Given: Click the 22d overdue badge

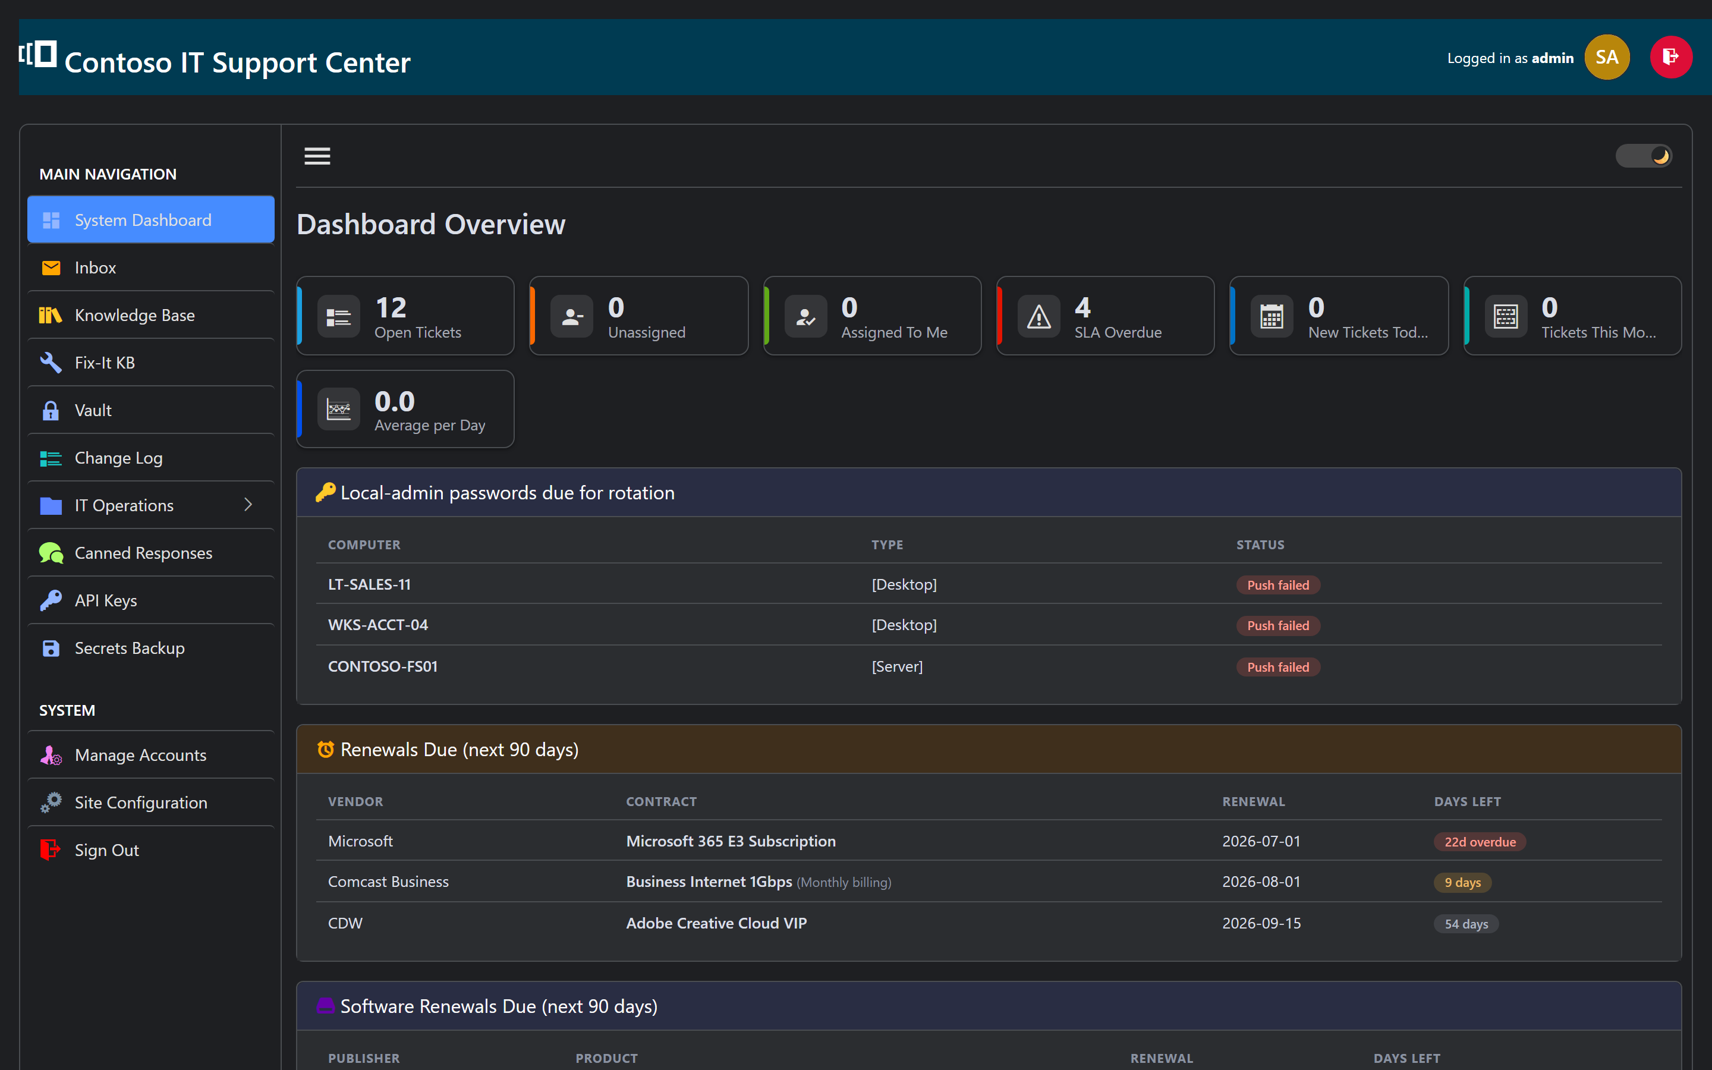Looking at the screenshot, I should (1480, 842).
